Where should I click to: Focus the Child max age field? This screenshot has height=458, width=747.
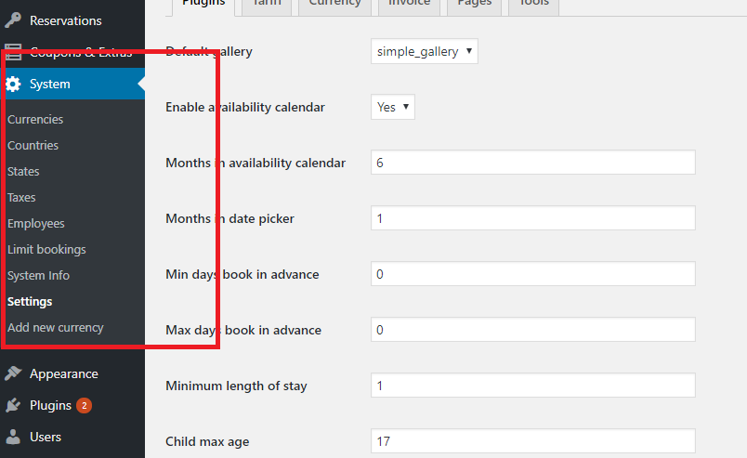point(532,441)
